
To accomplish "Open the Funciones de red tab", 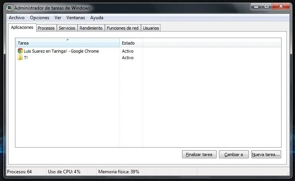I will pos(123,28).
